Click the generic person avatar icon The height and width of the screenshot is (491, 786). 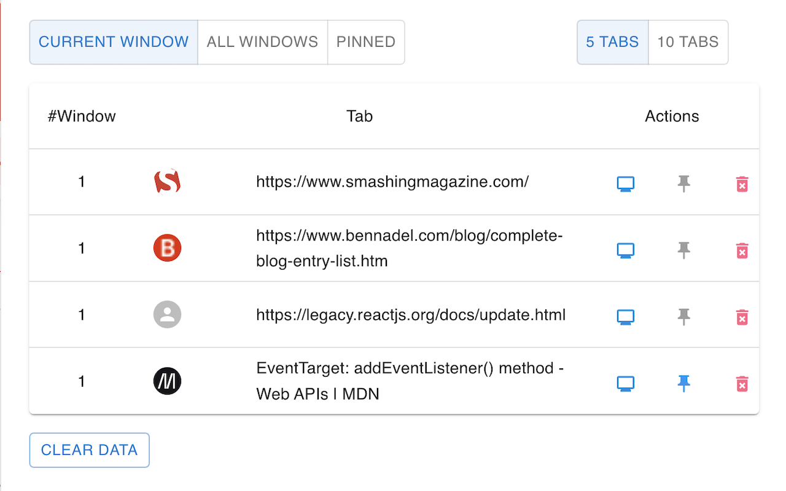167,314
